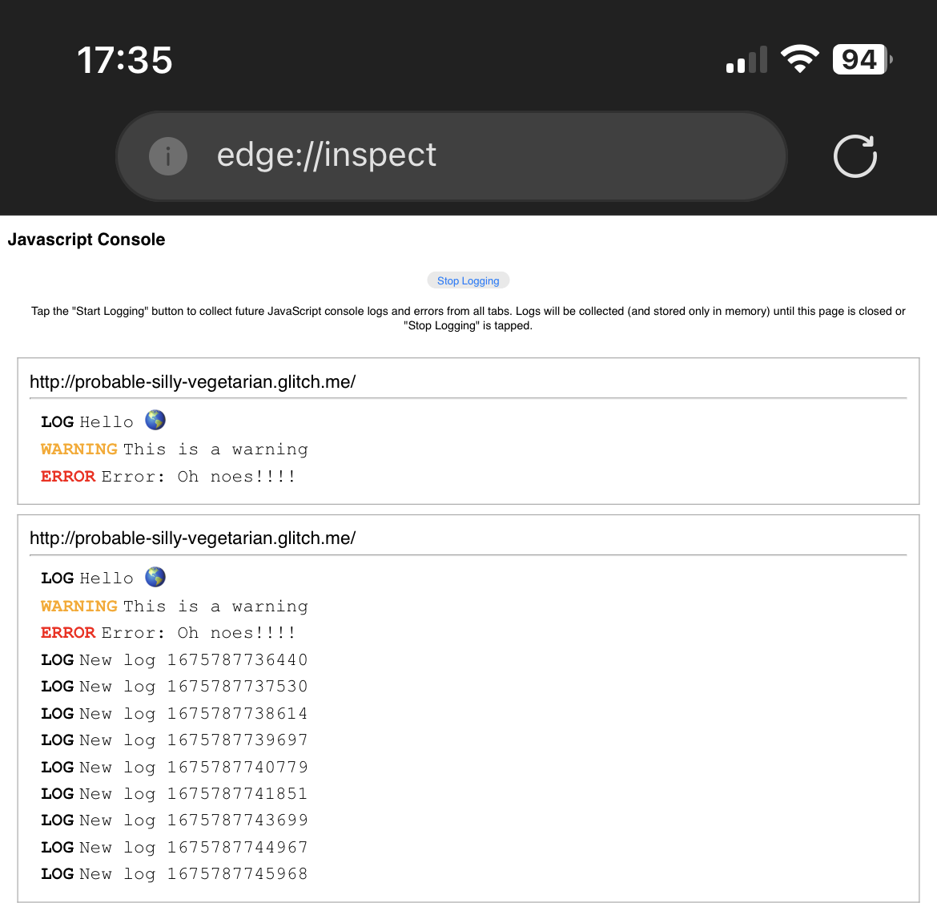The image size is (937, 903).
Task: Tap the red ERROR label
Action: pos(68,476)
